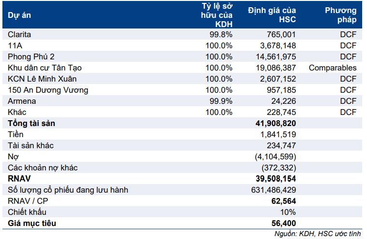Viewport: 367px width, 239px height.
Task: Click the Clarita project row name
Action: coord(20,35)
